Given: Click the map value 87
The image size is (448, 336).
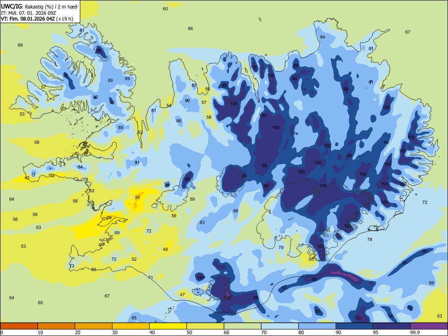Looking at the screenshot, I should pyautogui.click(x=194, y=86).
